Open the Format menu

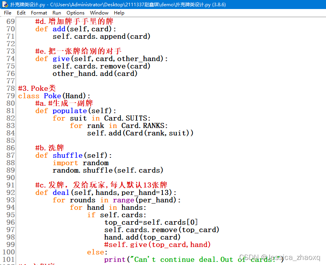pos(39,13)
